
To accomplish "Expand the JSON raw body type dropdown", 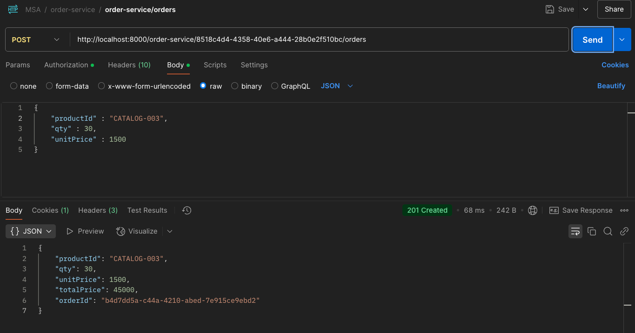I will click(337, 86).
